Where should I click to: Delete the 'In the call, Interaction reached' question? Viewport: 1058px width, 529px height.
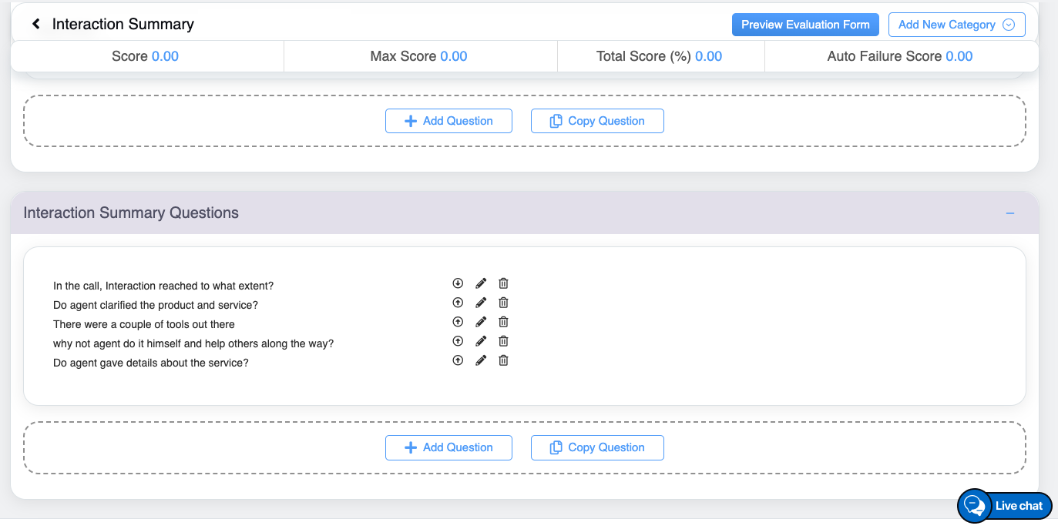pyautogui.click(x=503, y=283)
